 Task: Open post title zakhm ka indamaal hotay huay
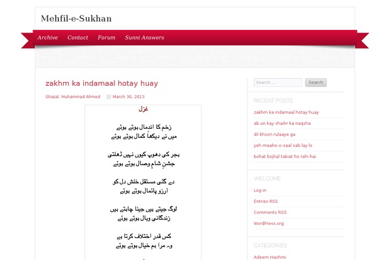pyautogui.click(x=102, y=83)
